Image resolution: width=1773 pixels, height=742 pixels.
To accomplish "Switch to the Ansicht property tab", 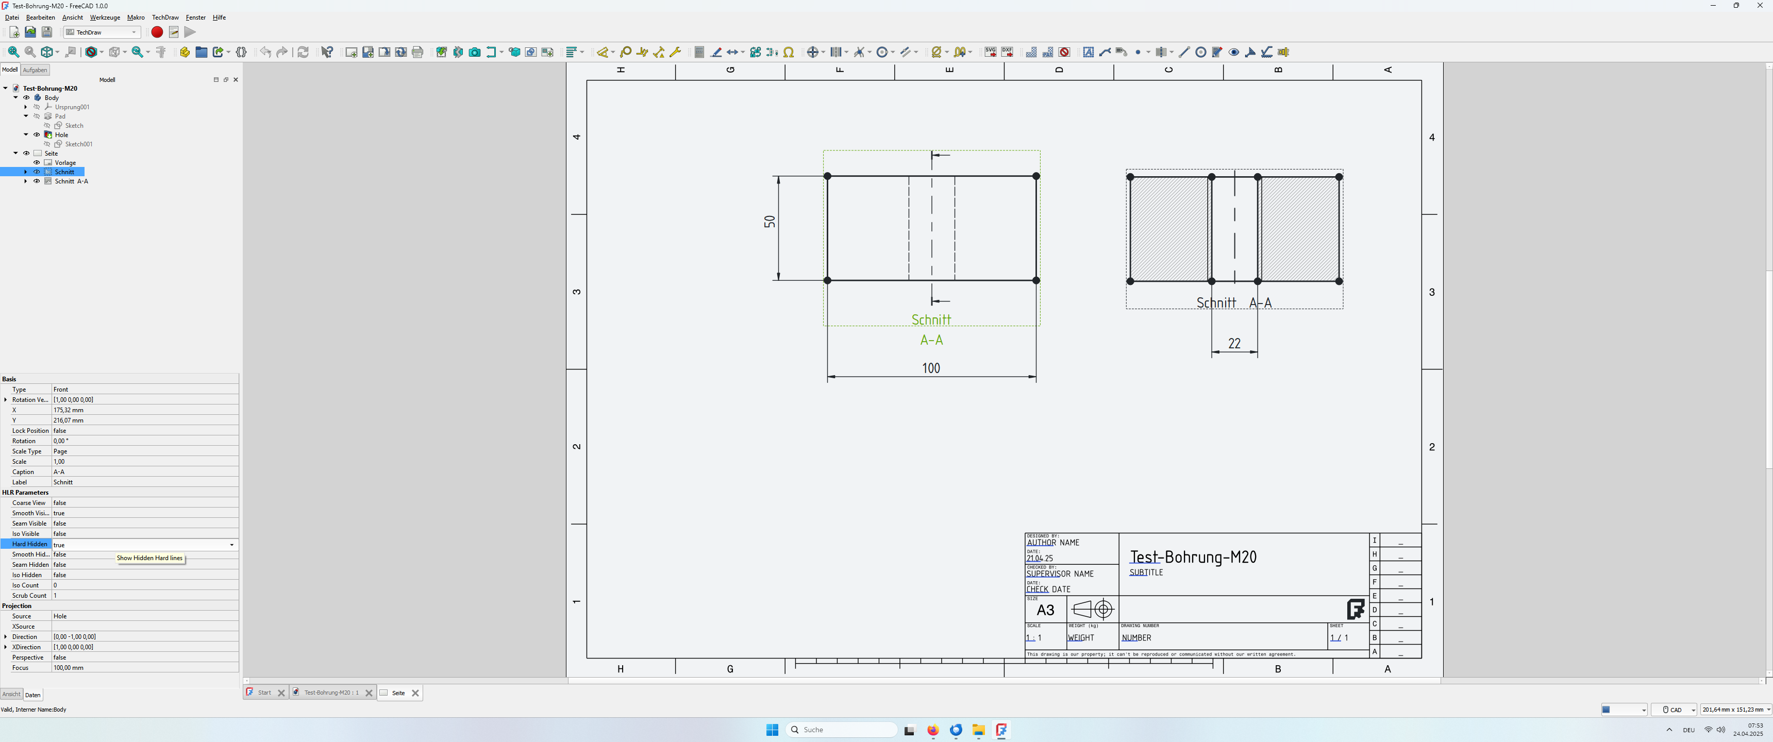I will (x=11, y=694).
